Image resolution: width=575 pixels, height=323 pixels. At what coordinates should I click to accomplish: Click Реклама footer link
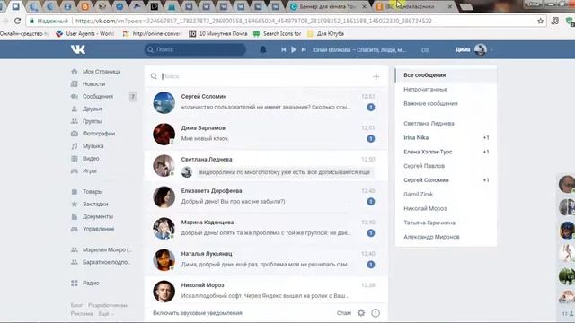click(x=82, y=314)
